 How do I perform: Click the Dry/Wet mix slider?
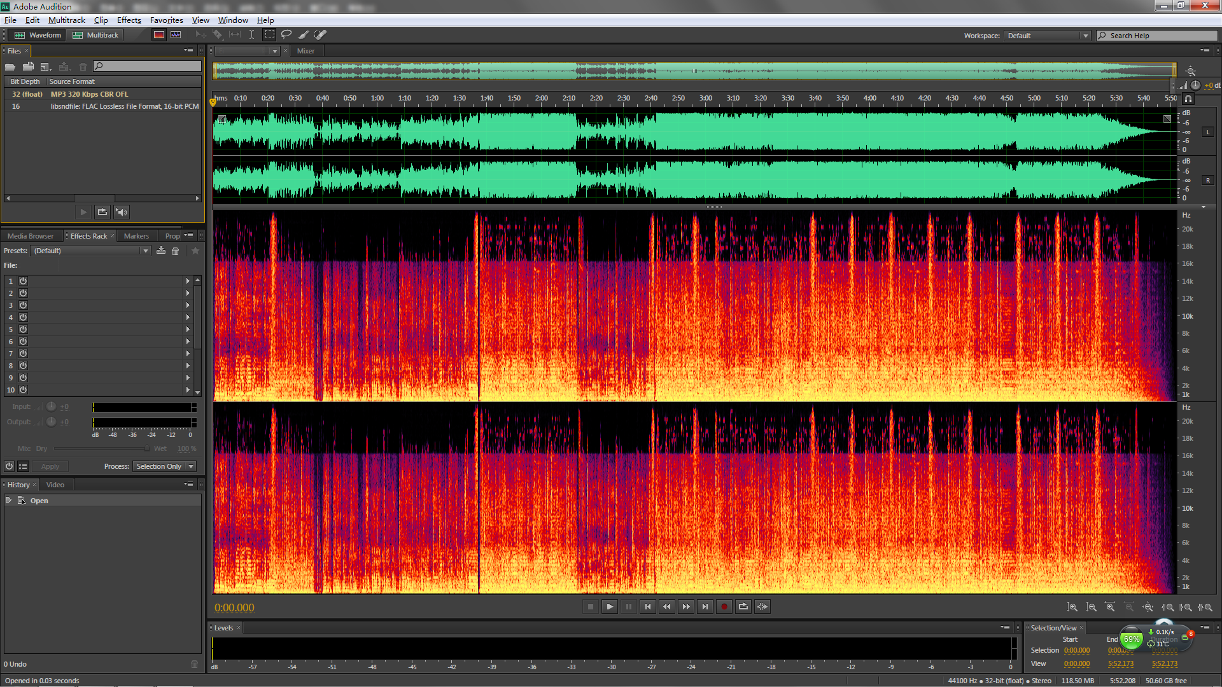pyautogui.click(x=101, y=448)
